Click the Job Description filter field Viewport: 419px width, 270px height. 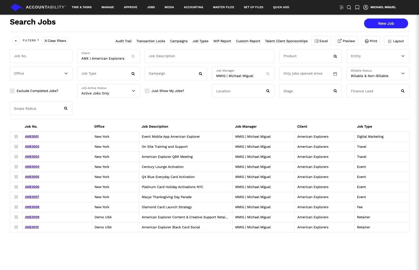[x=209, y=56]
